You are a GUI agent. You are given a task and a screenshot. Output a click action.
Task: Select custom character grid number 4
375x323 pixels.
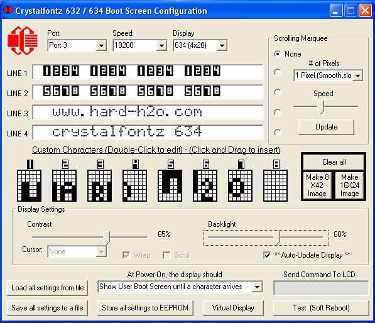click(x=134, y=185)
